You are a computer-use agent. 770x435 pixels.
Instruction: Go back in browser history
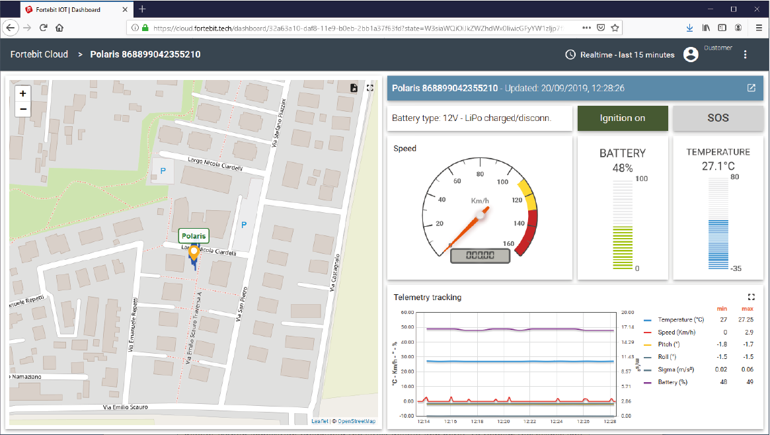pyautogui.click(x=11, y=28)
